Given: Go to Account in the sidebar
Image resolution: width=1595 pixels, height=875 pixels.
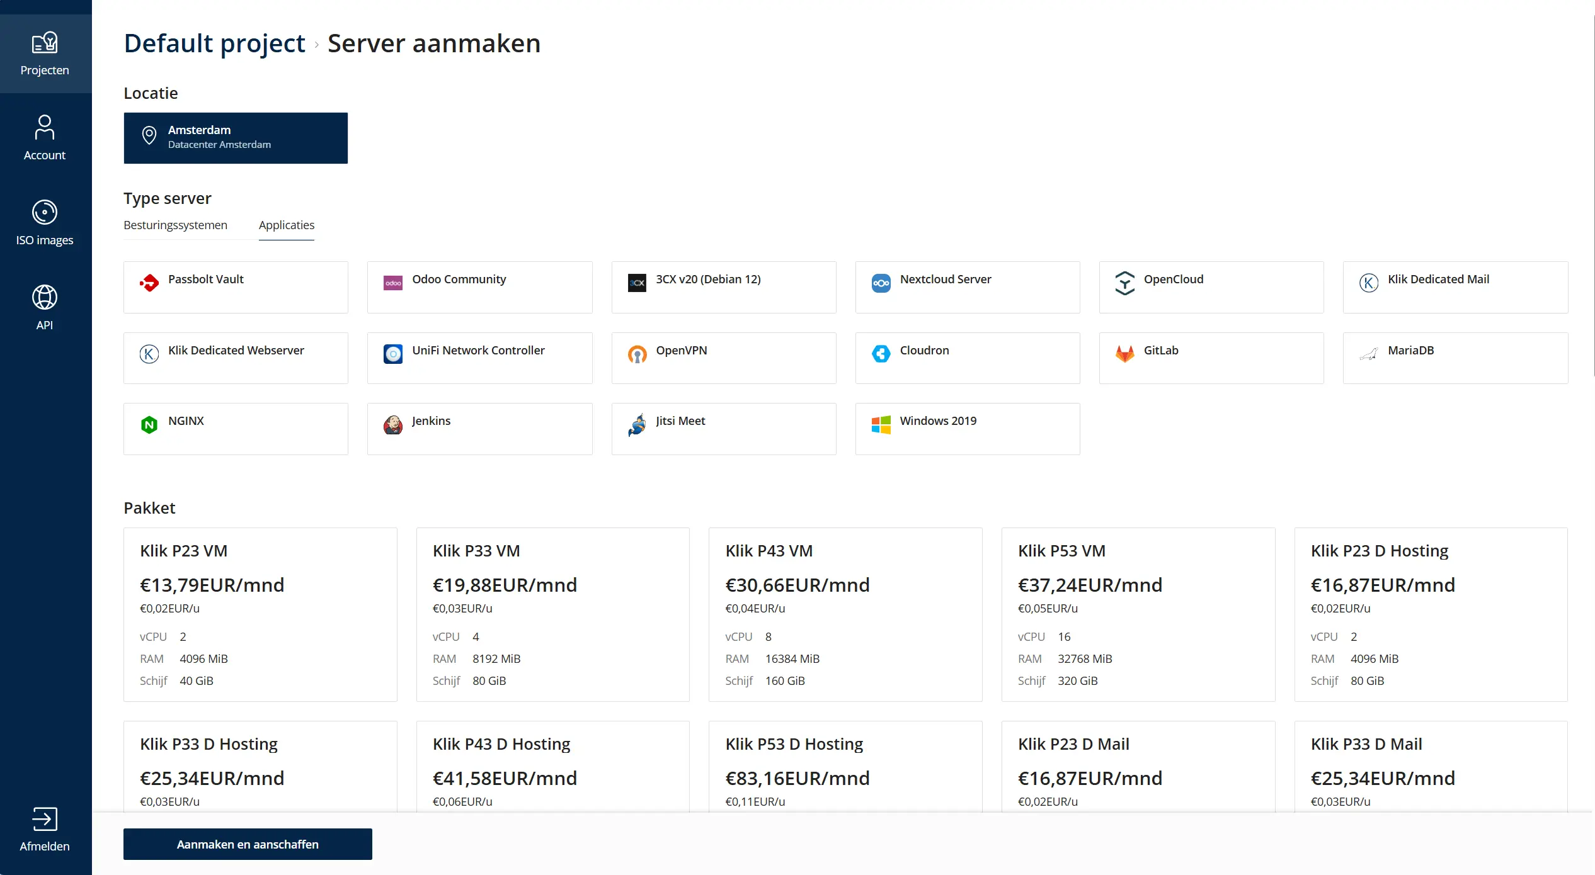Looking at the screenshot, I should pyautogui.click(x=45, y=127).
